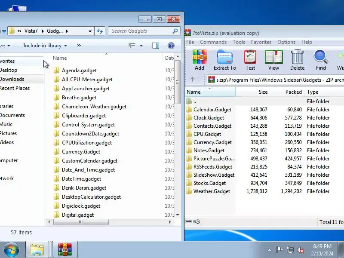Go up one level in WinRAR archive path
344x258 pixels.
[x=193, y=80]
